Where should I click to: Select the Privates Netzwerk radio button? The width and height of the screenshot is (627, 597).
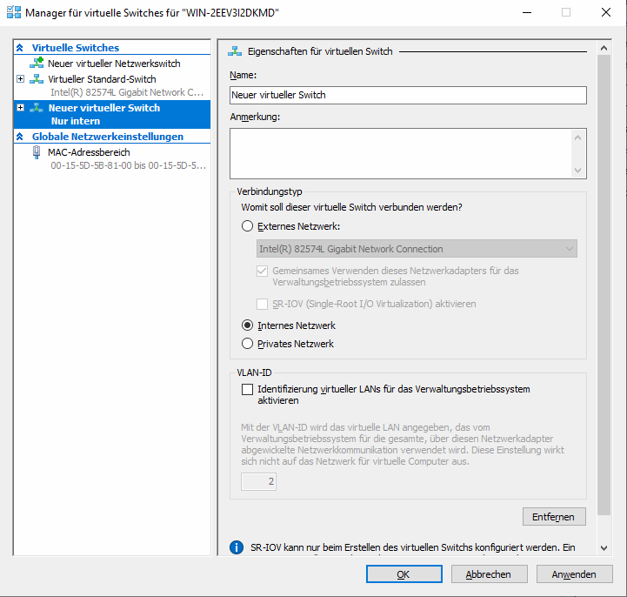pos(247,344)
